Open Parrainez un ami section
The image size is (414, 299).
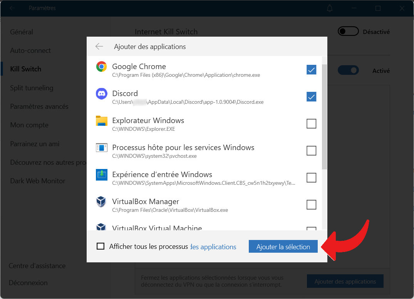[x=35, y=144]
